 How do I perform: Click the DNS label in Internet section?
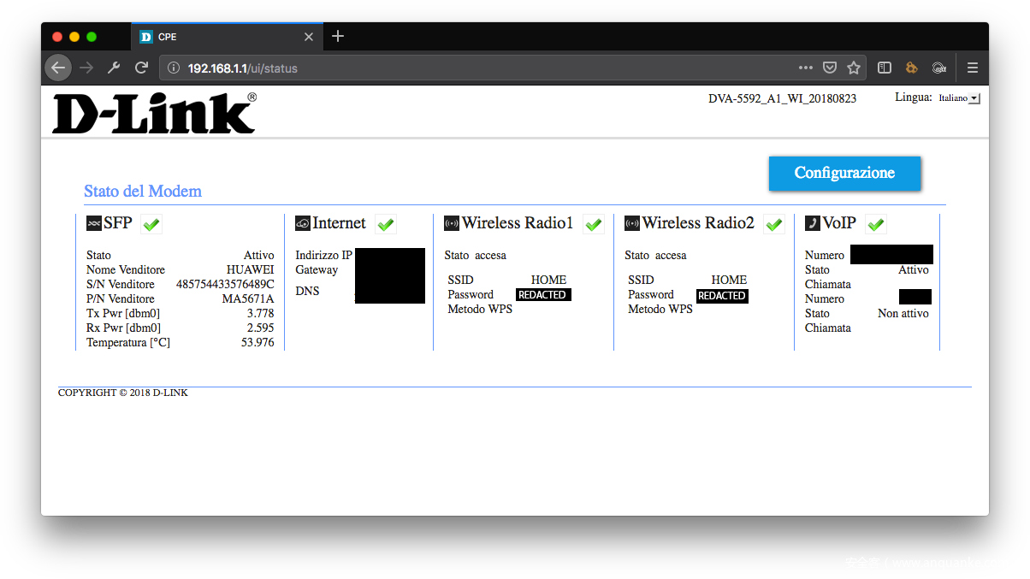[307, 291]
